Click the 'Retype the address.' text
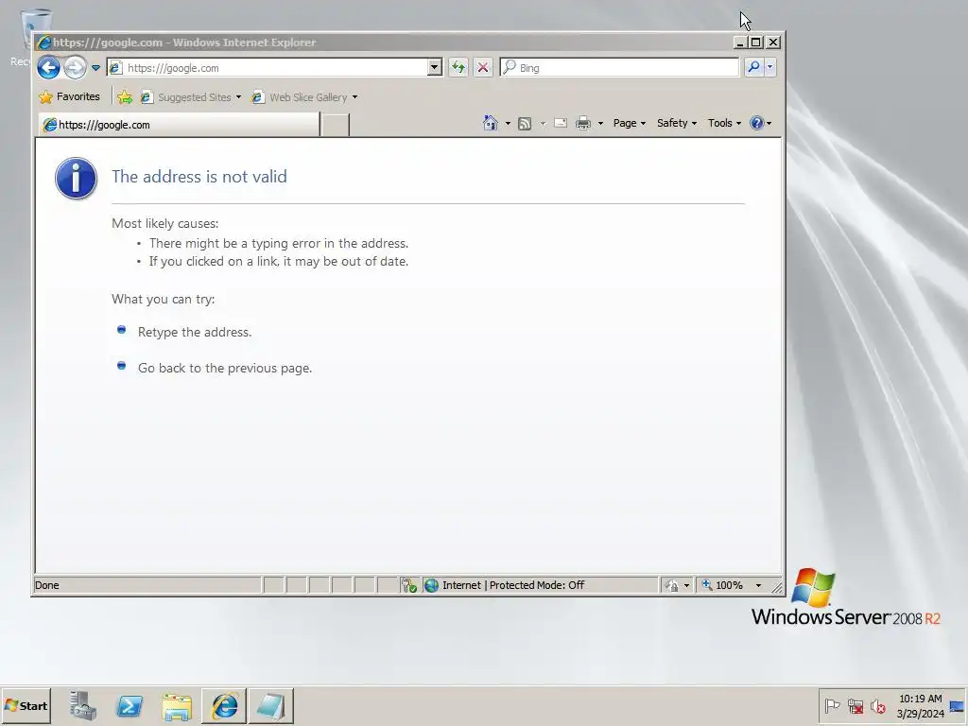968x726 pixels. click(x=195, y=332)
